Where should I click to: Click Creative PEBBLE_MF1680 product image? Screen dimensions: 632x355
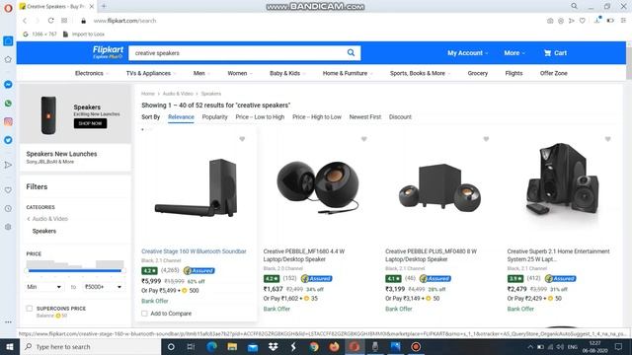318,187
